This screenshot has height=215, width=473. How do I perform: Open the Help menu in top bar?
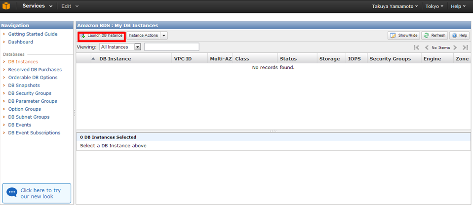click(x=458, y=6)
